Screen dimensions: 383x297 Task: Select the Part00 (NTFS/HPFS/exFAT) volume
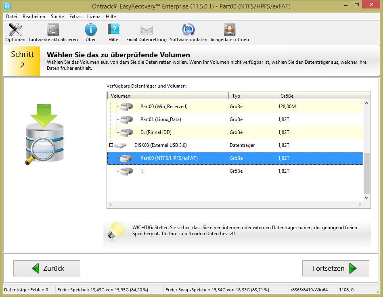coord(235,158)
